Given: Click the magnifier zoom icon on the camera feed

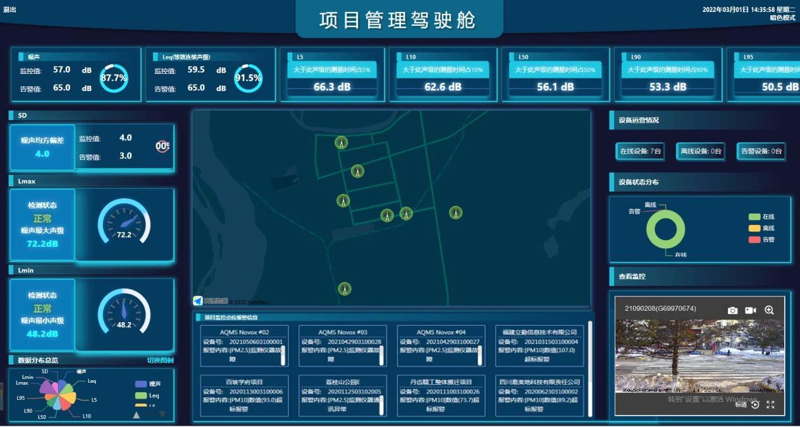Looking at the screenshot, I should pos(769,310).
